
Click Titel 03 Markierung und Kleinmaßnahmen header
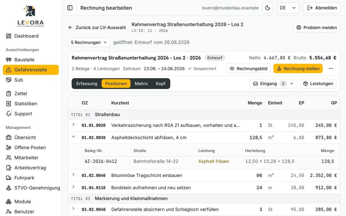point(204,198)
